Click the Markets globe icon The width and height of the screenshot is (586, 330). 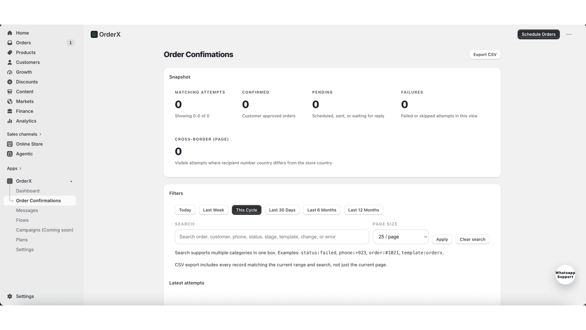(x=10, y=101)
